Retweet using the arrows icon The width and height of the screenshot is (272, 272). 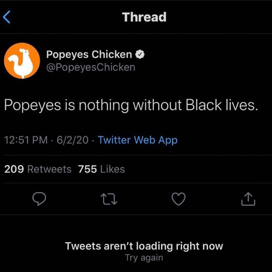(109, 199)
